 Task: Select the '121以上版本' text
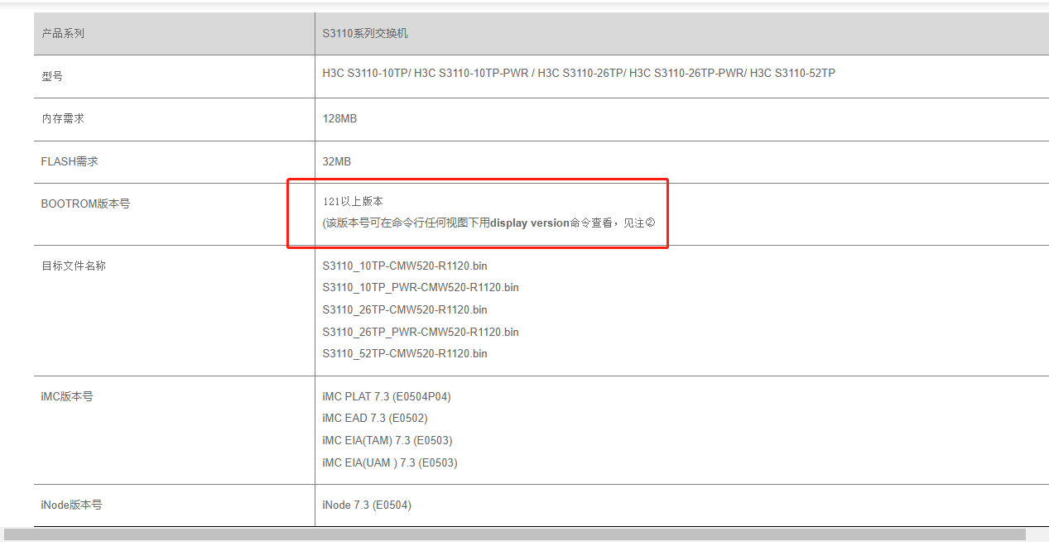(x=353, y=202)
